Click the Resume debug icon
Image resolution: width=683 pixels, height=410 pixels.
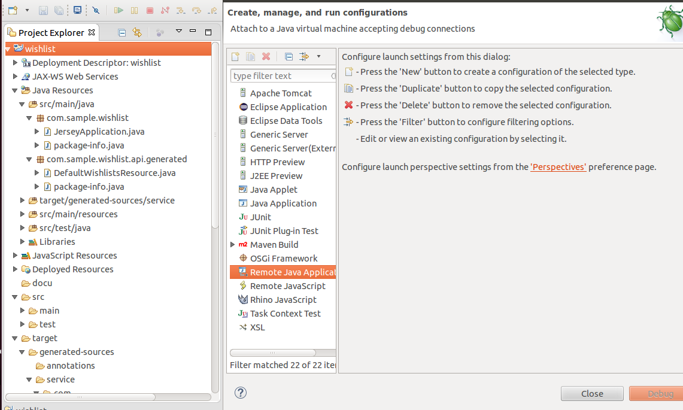[x=118, y=10]
